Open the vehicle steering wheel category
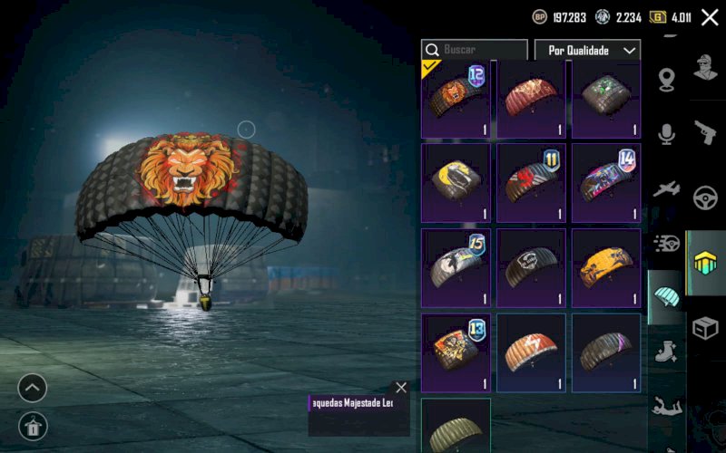726x453 pixels. coord(705,198)
